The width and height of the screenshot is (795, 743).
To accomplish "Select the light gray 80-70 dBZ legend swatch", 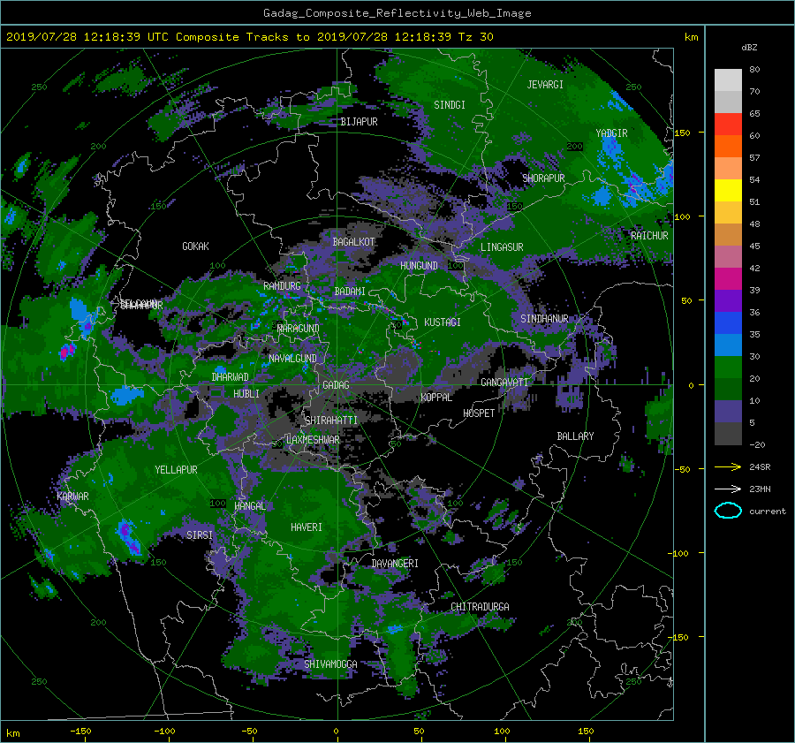I will tap(728, 80).
